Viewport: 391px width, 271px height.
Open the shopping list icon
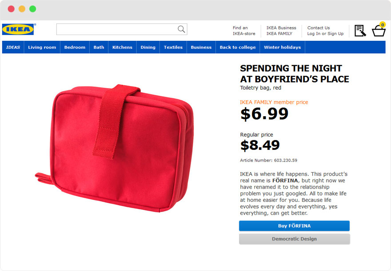point(360,31)
